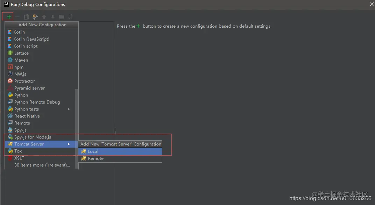Click the Tomcat icon beside Local
This screenshot has height=205, width=375.
pyautogui.click(x=84, y=151)
